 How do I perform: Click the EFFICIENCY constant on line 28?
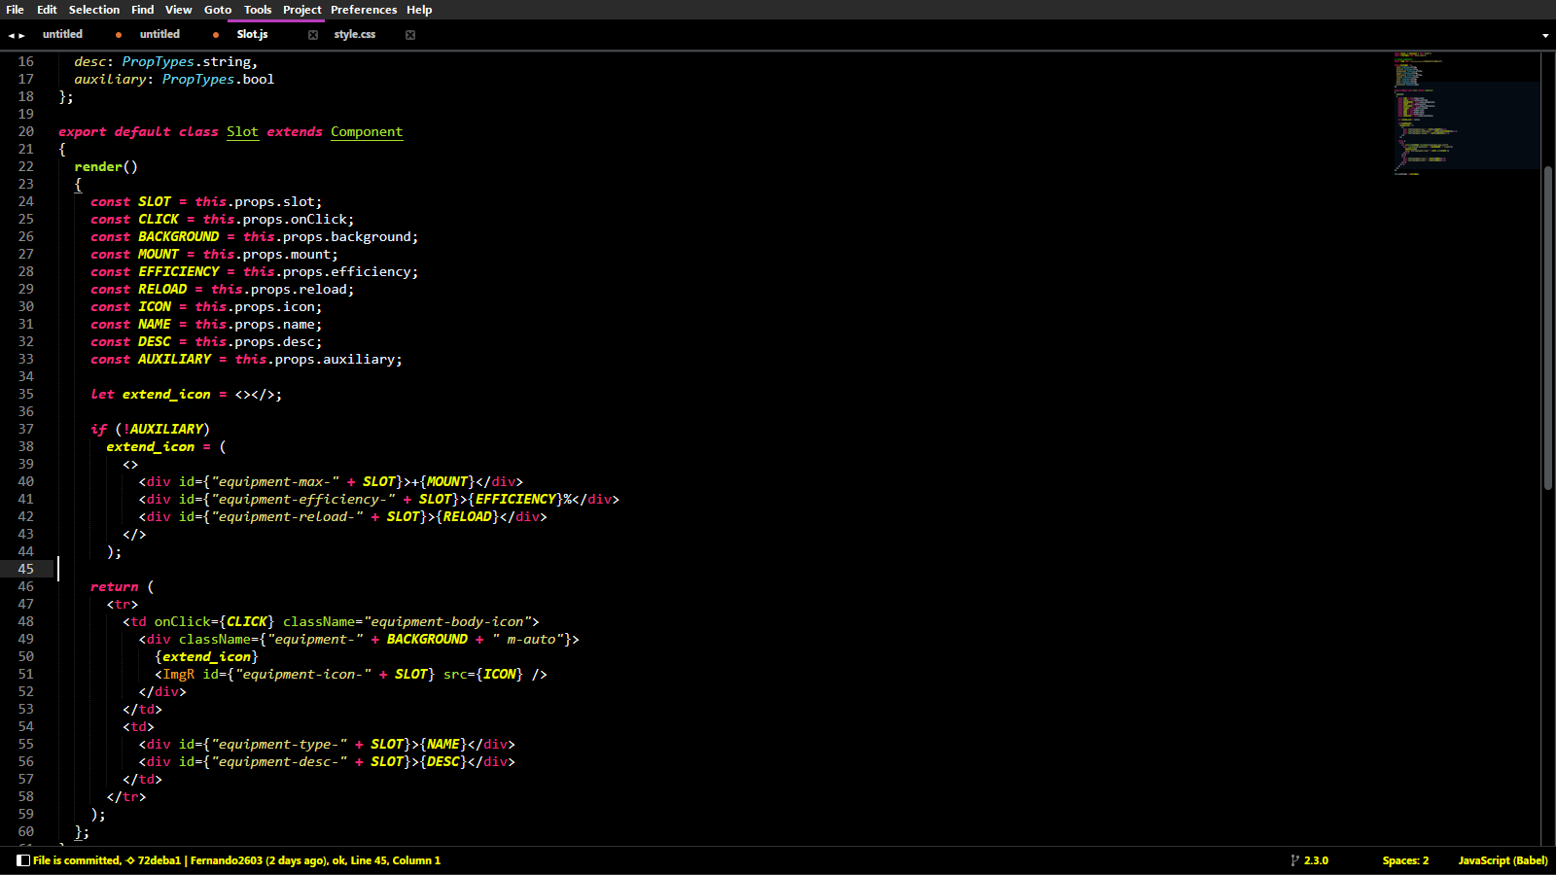click(x=179, y=271)
